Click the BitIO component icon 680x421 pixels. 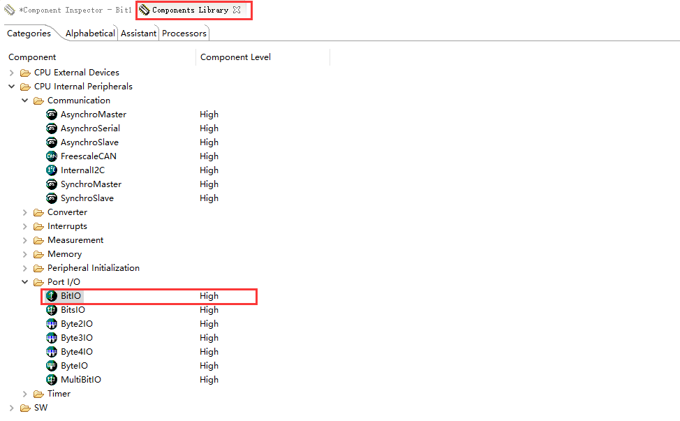[x=52, y=296]
